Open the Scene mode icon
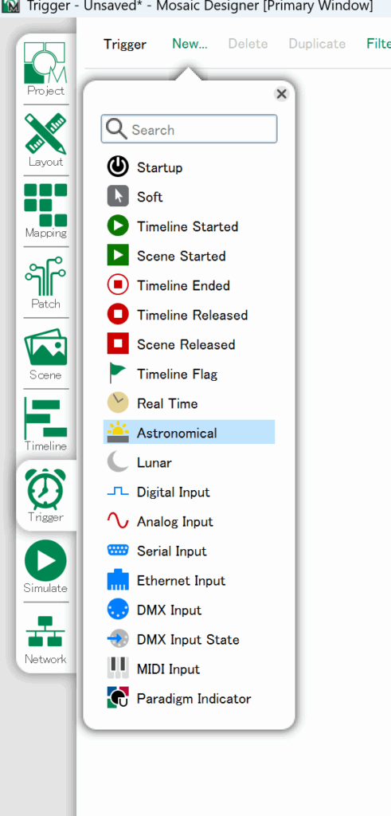This screenshot has width=391, height=816. click(45, 347)
